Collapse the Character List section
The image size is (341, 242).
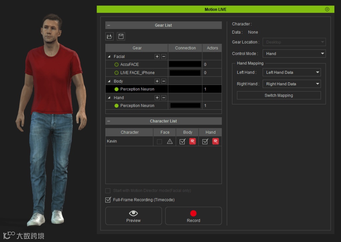tap(109, 121)
